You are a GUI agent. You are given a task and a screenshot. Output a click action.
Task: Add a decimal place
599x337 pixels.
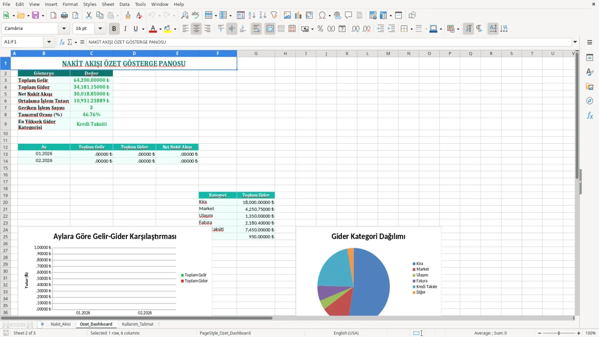point(355,29)
